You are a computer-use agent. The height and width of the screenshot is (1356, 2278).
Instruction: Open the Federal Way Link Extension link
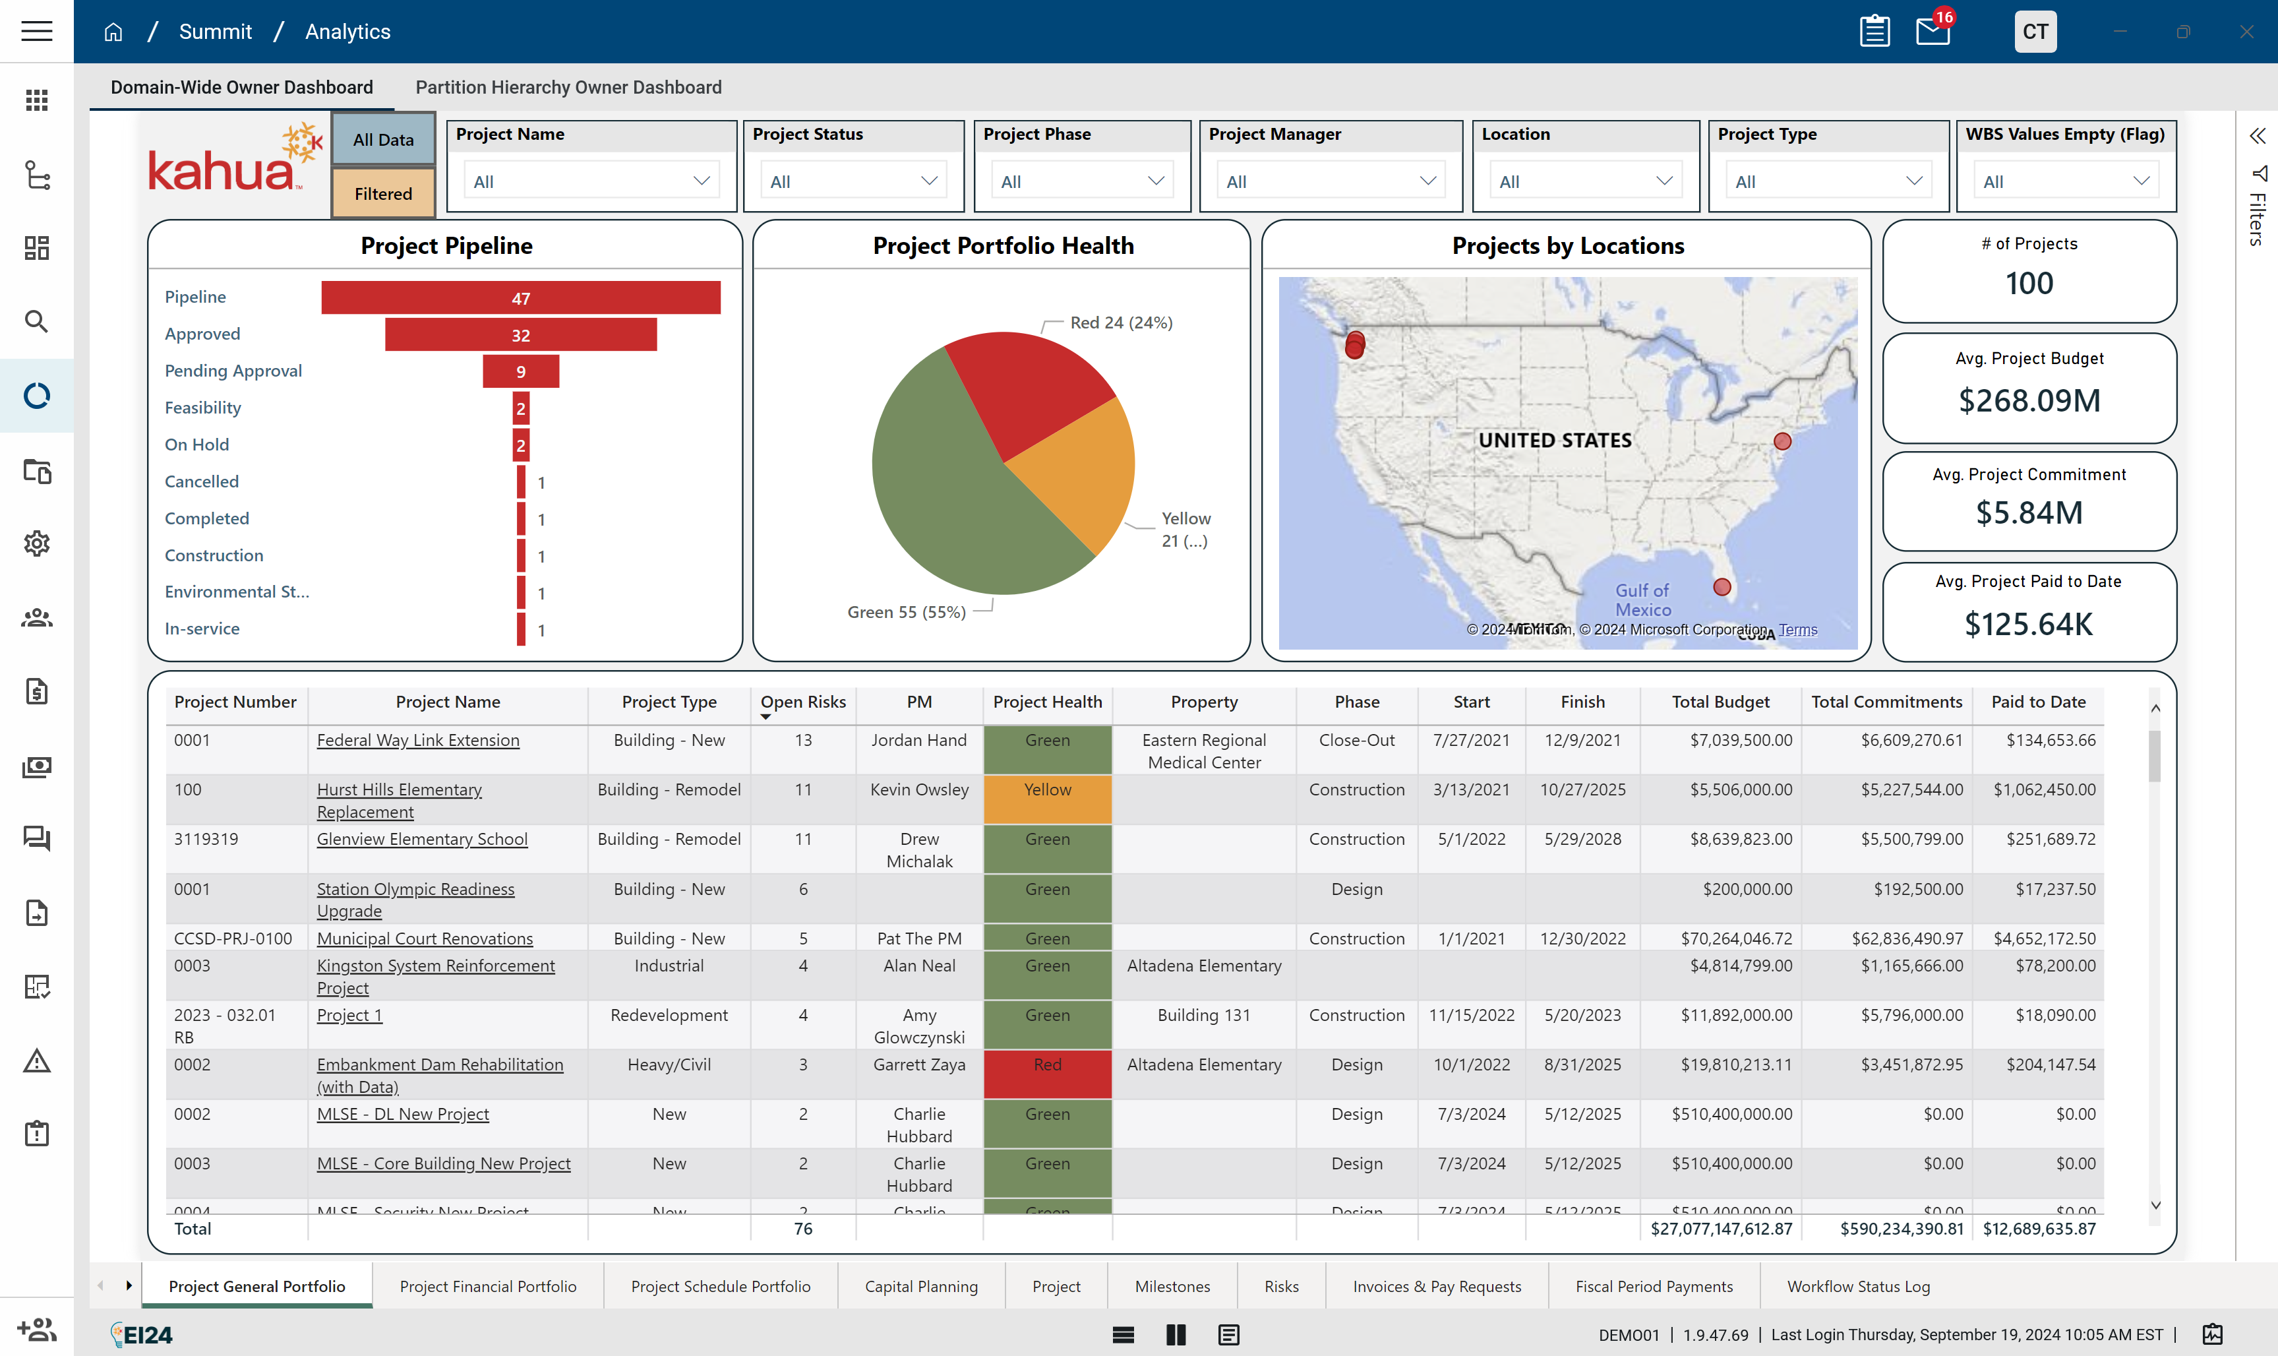(417, 740)
